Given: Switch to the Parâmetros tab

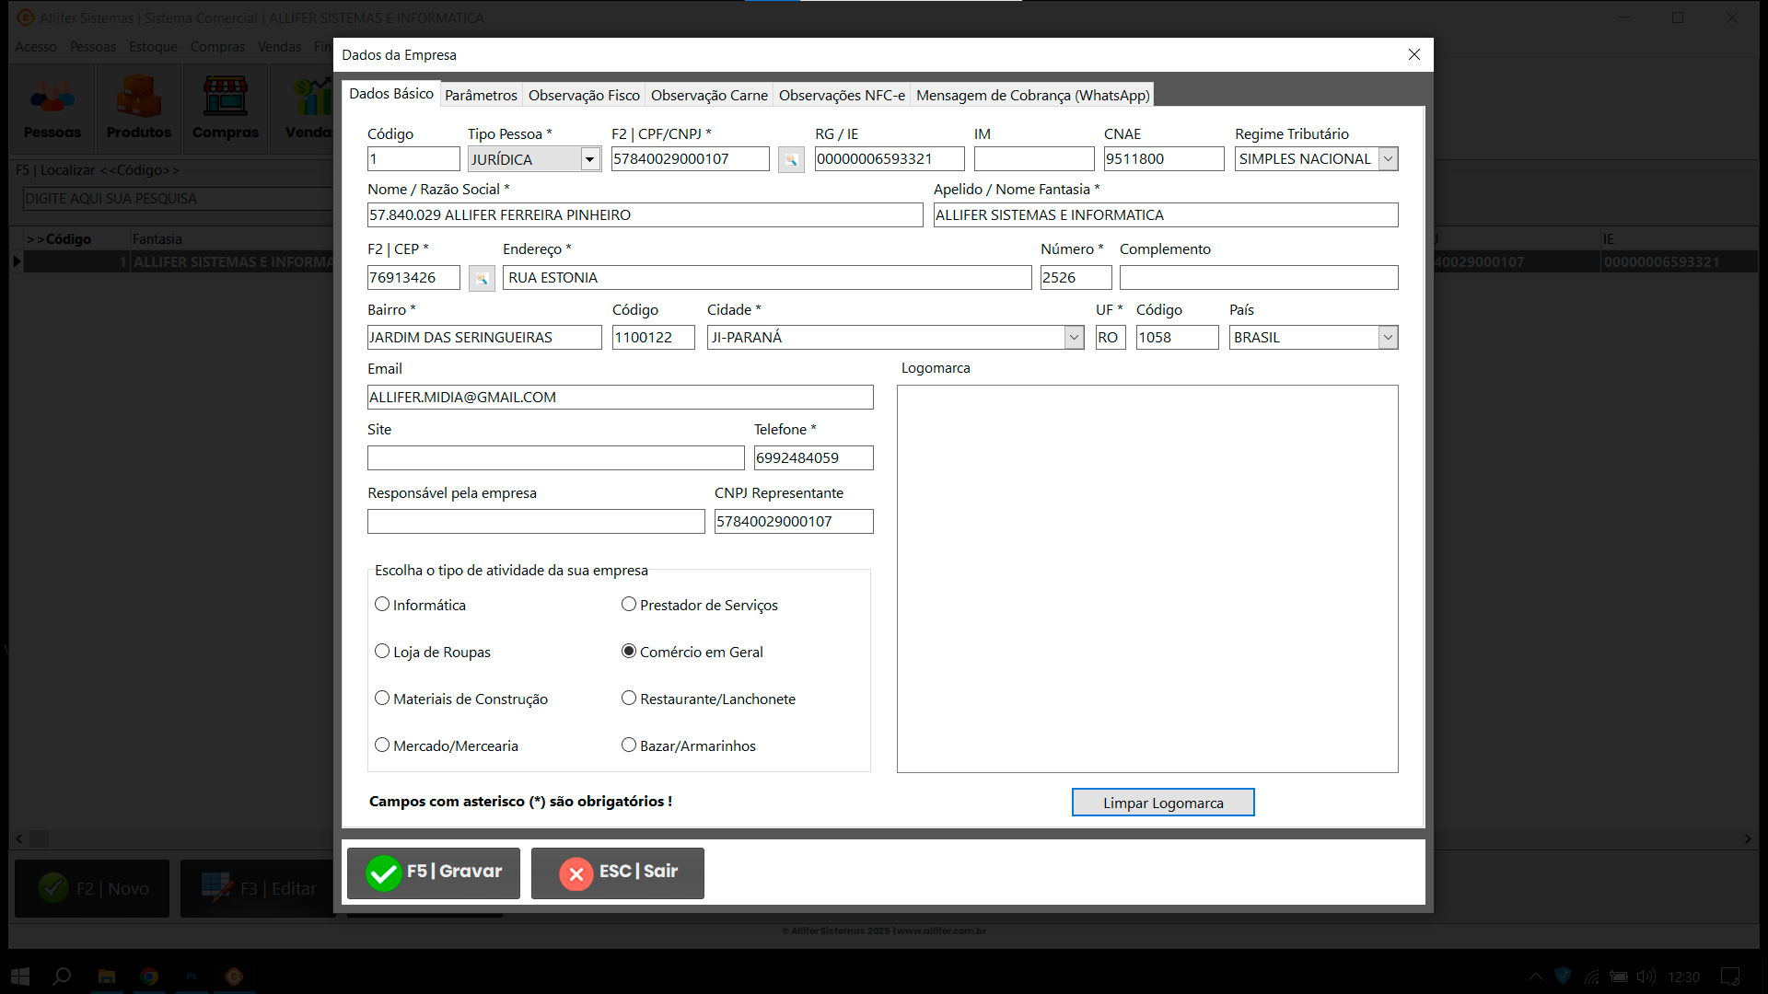Looking at the screenshot, I should pyautogui.click(x=481, y=95).
